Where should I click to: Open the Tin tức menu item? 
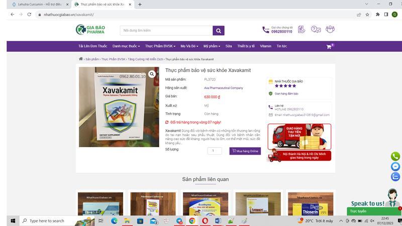click(x=281, y=46)
